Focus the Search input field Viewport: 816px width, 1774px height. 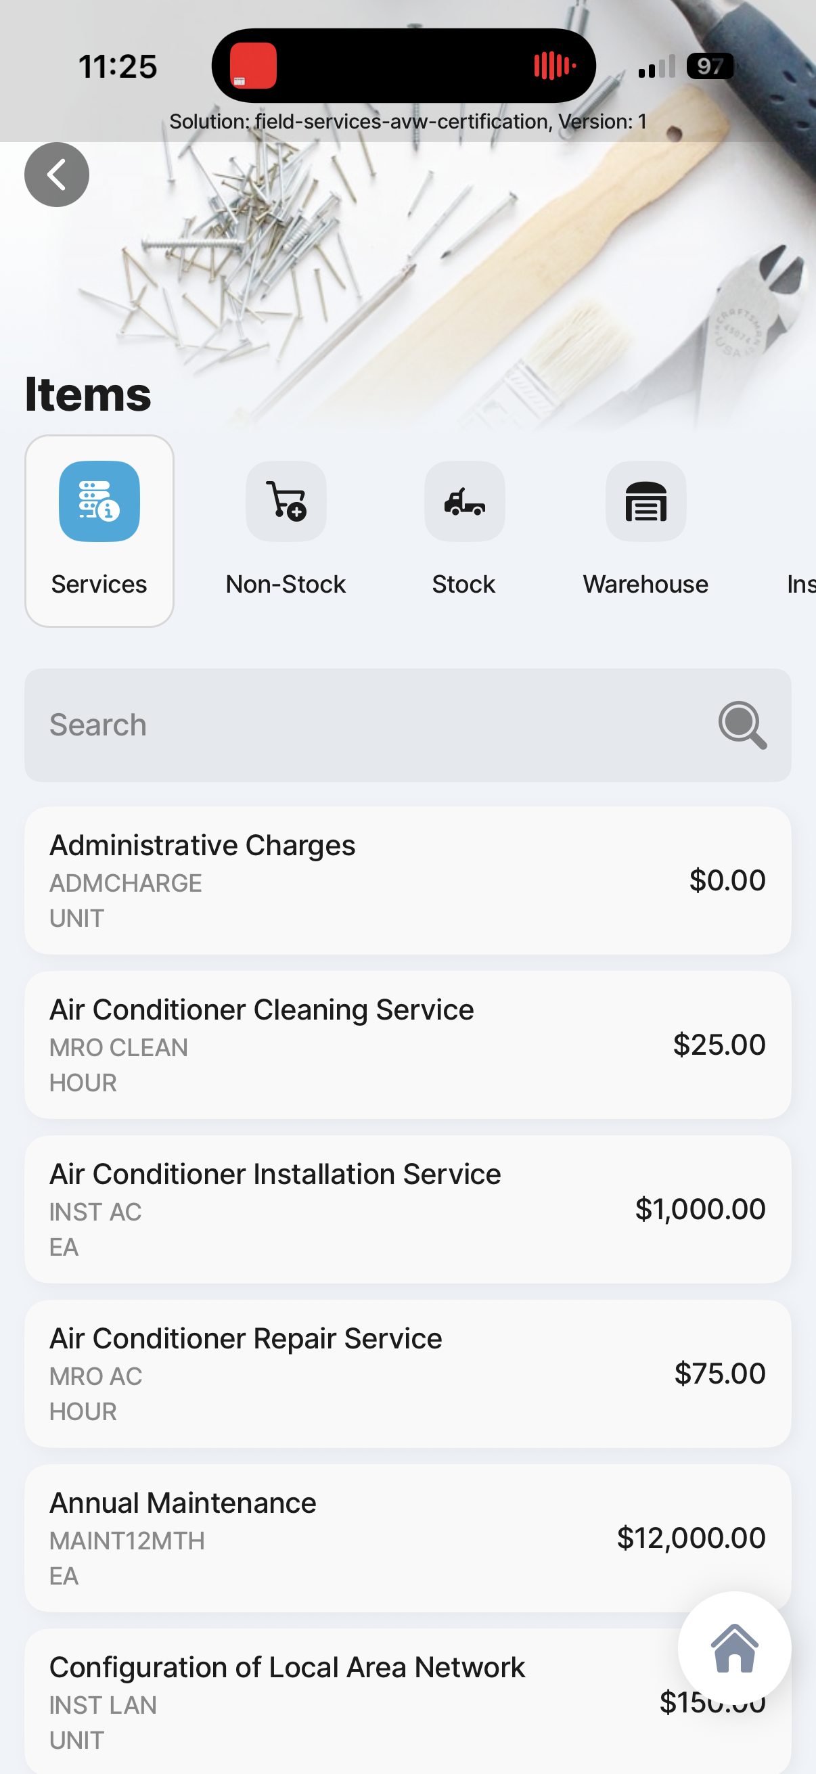pos(372,725)
